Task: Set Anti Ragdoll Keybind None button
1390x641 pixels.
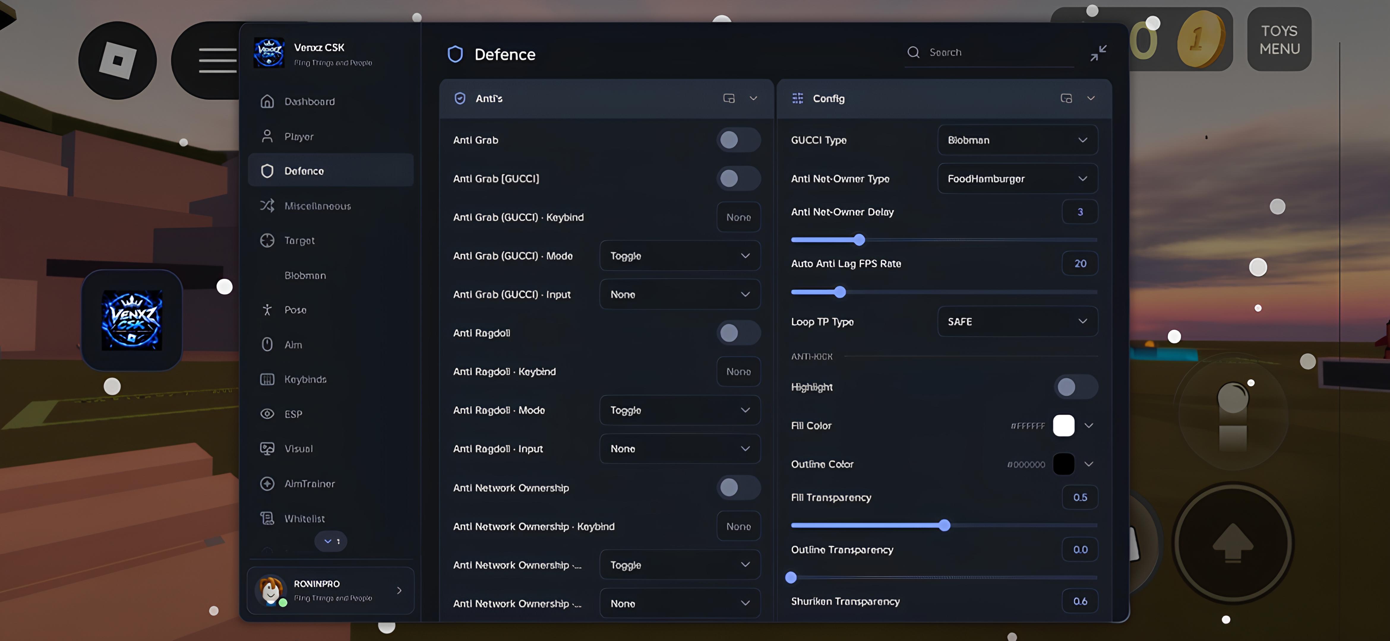Action: pos(738,372)
